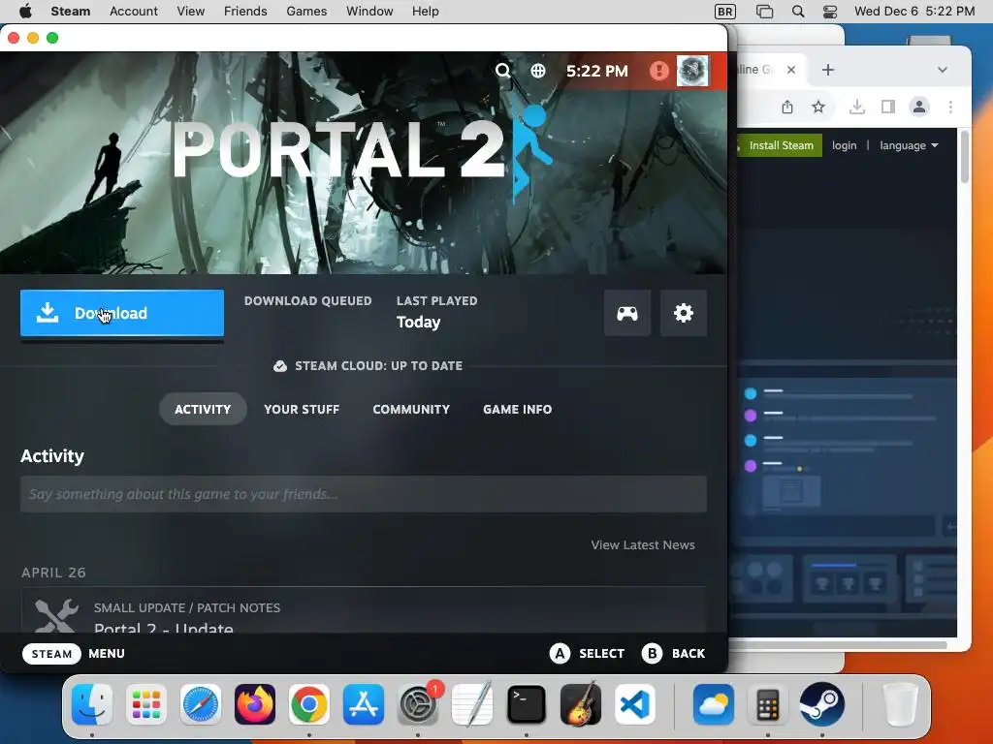Open Launchpad from the Dock
993x744 pixels.
146,704
